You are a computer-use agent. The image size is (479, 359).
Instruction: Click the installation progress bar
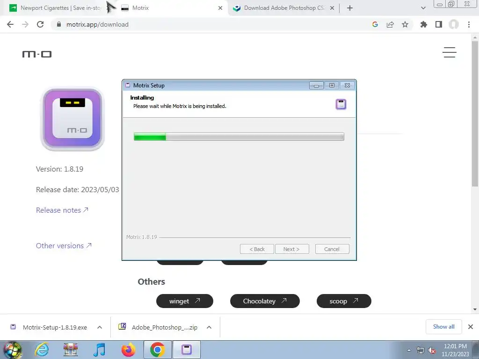(239, 136)
